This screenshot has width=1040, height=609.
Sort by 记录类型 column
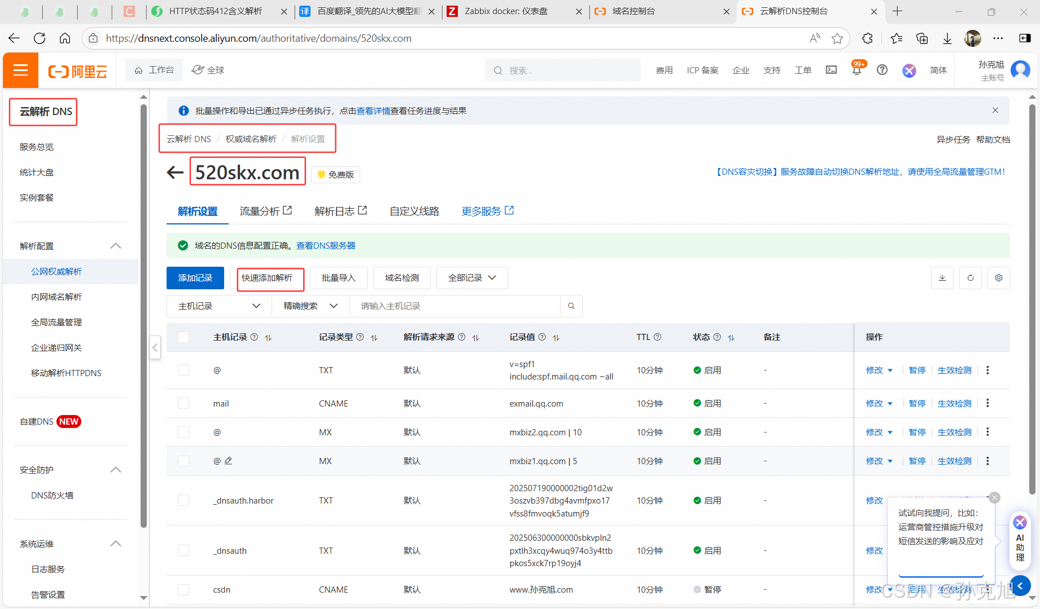pyautogui.click(x=374, y=338)
